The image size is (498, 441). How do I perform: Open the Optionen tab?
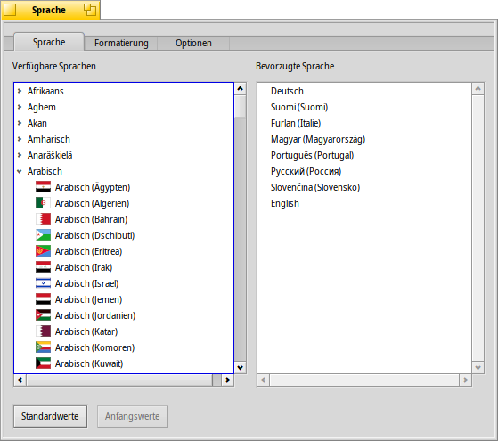[193, 43]
